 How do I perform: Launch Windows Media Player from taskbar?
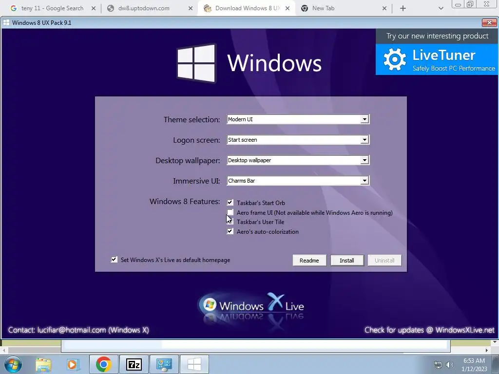pyautogui.click(x=73, y=364)
